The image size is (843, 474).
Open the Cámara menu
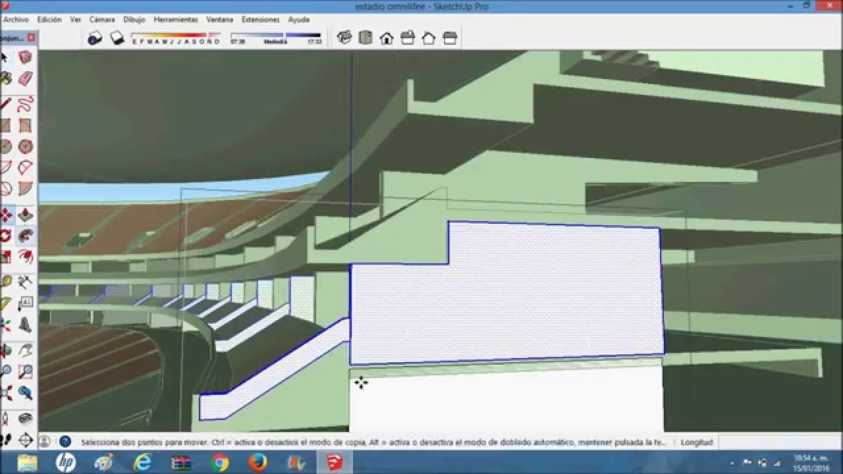tap(102, 20)
